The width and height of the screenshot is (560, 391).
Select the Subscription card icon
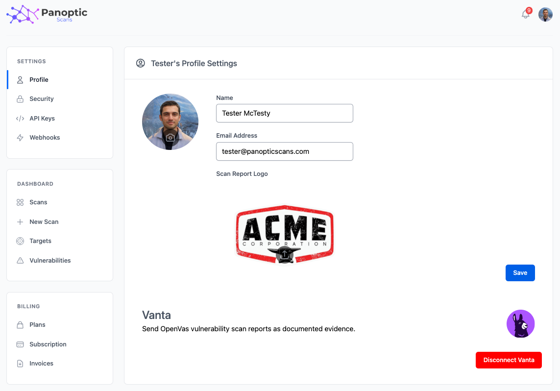(x=20, y=344)
